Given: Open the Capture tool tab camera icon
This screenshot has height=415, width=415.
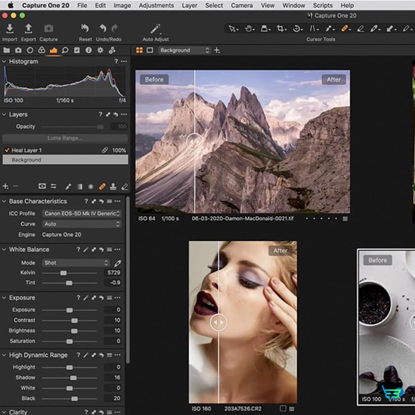Looking at the screenshot, I should [x=18, y=50].
